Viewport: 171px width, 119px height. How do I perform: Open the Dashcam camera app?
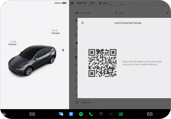[101, 114]
